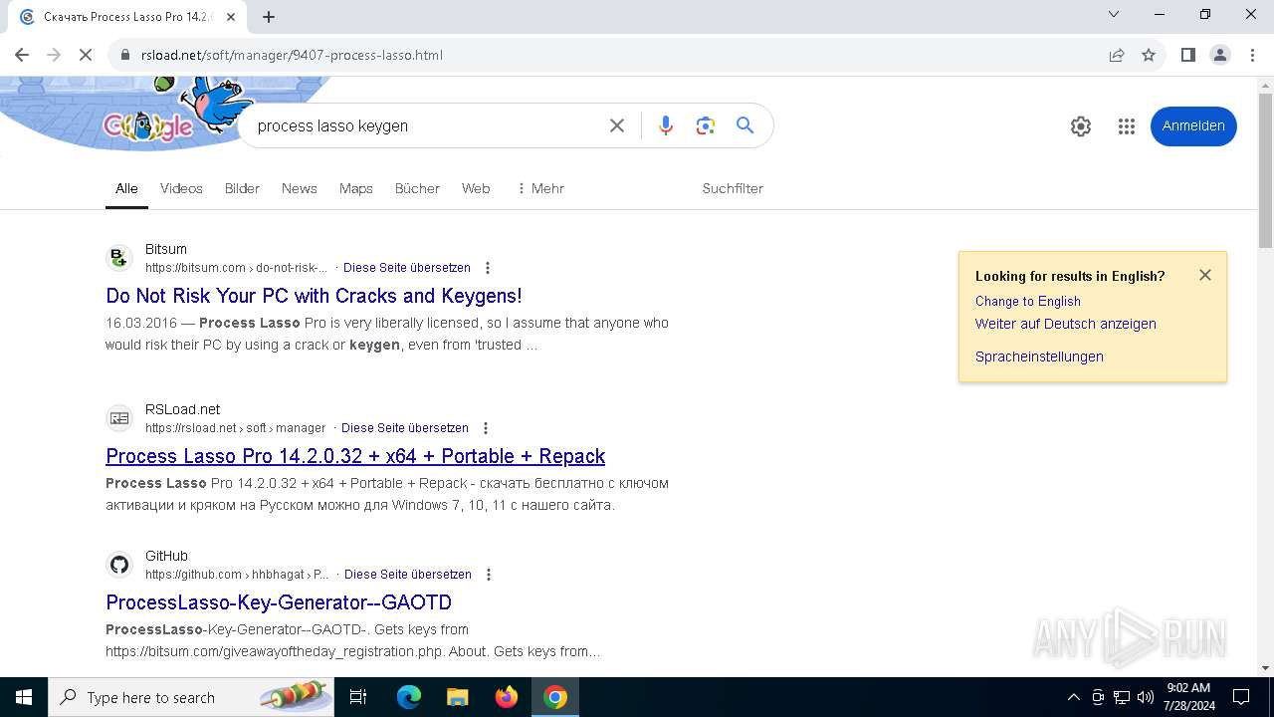Screen dimensions: 1274x717
Task: Click the Google search text field
Action: [428, 125]
